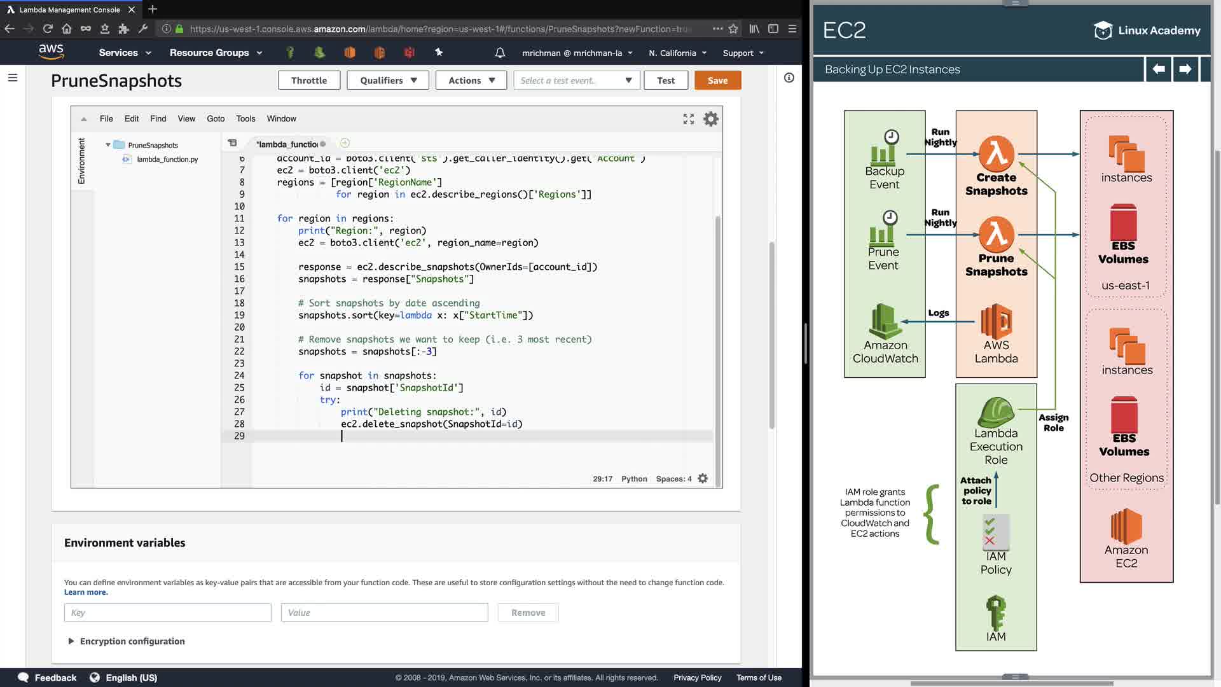Screen dimensions: 1221x687
Task: Collapse the PruneSnapshots folder tree
Action: pos(108,145)
